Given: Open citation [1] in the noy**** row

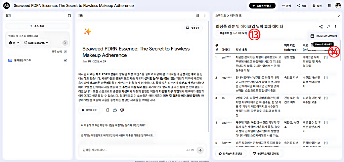Looking at the screenshot, I should (326, 78).
